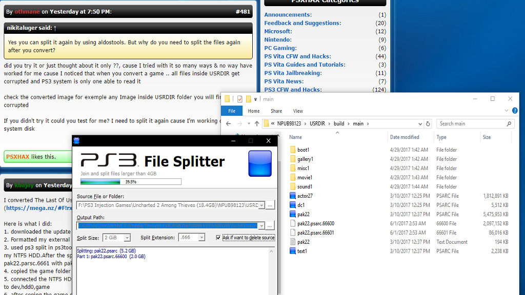
Task: Open PS Vita CFW and Hacks category
Action: (x=298, y=56)
